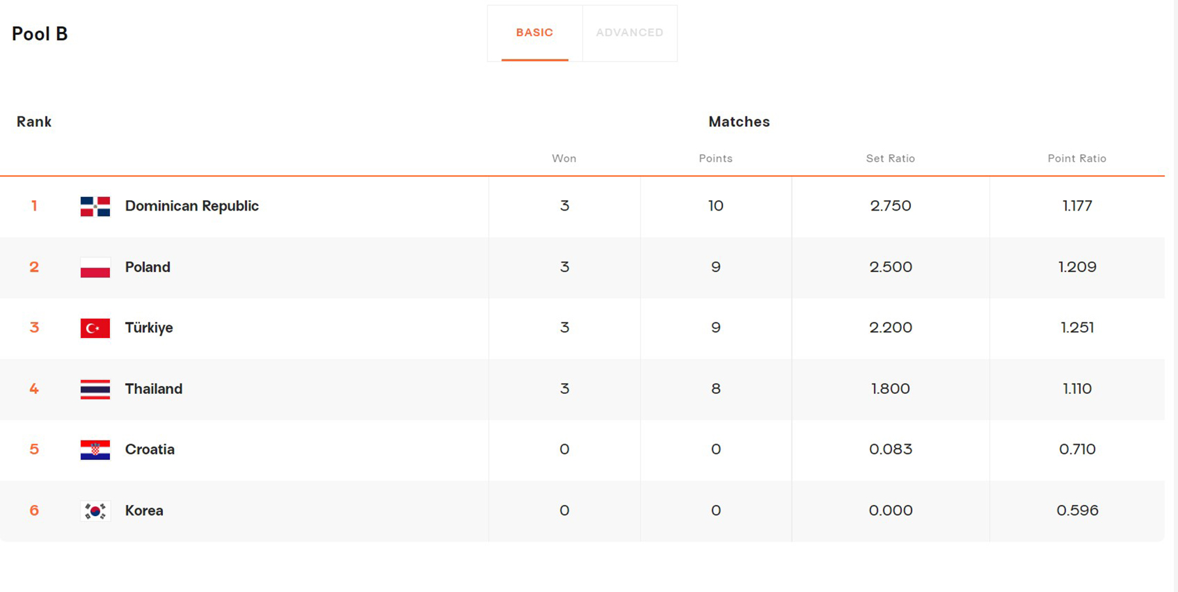Click the Set Ratio column header
Viewport: 1178px width, 592px height.
click(x=890, y=158)
